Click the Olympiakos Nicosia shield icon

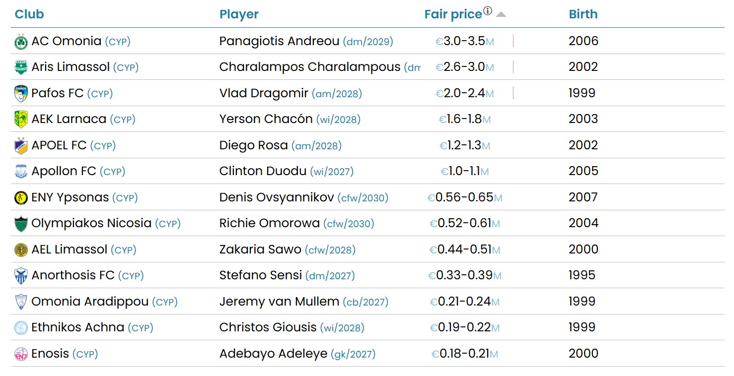(x=21, y=224)
